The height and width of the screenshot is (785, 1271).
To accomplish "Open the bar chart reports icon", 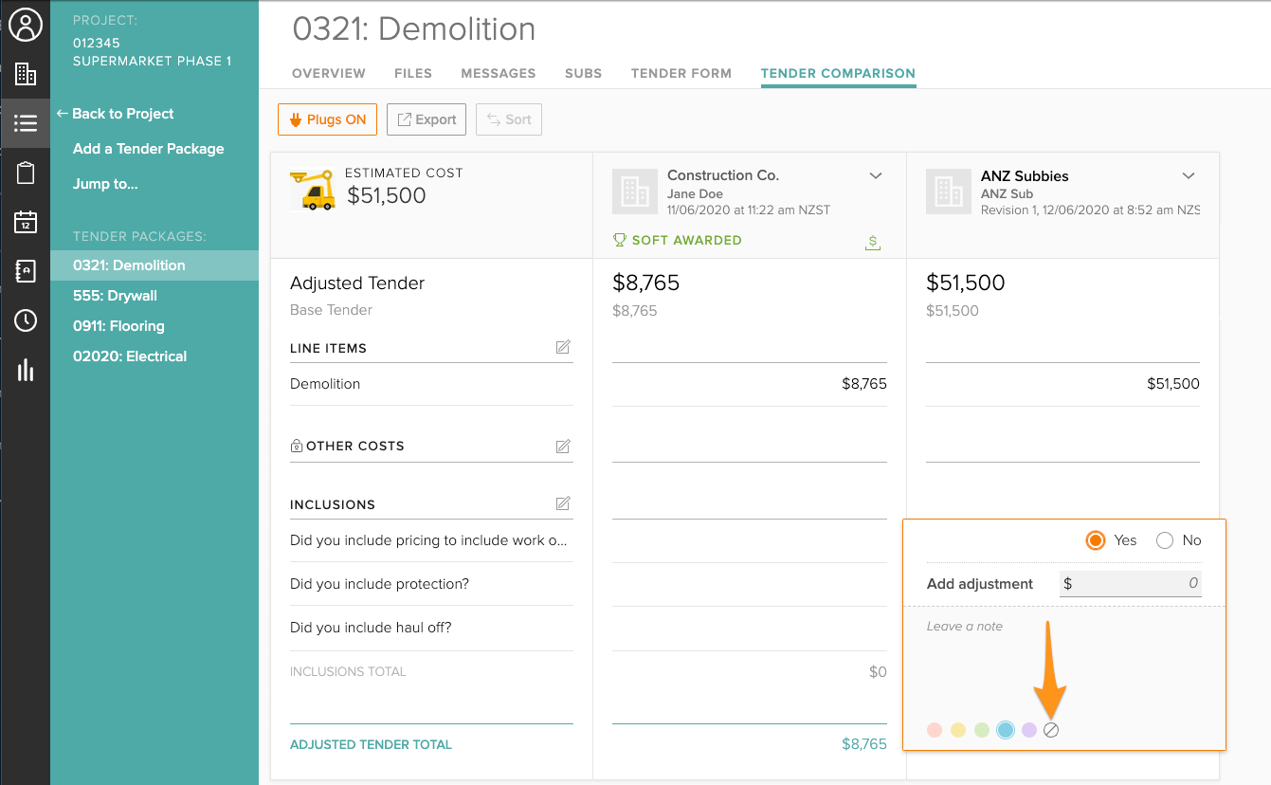I will pos(25,370).
